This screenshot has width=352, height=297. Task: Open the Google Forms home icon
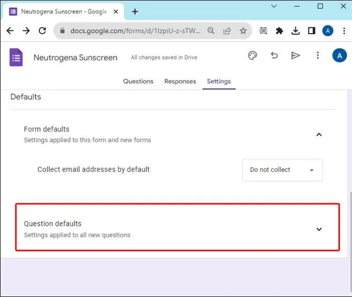[16, 58]
